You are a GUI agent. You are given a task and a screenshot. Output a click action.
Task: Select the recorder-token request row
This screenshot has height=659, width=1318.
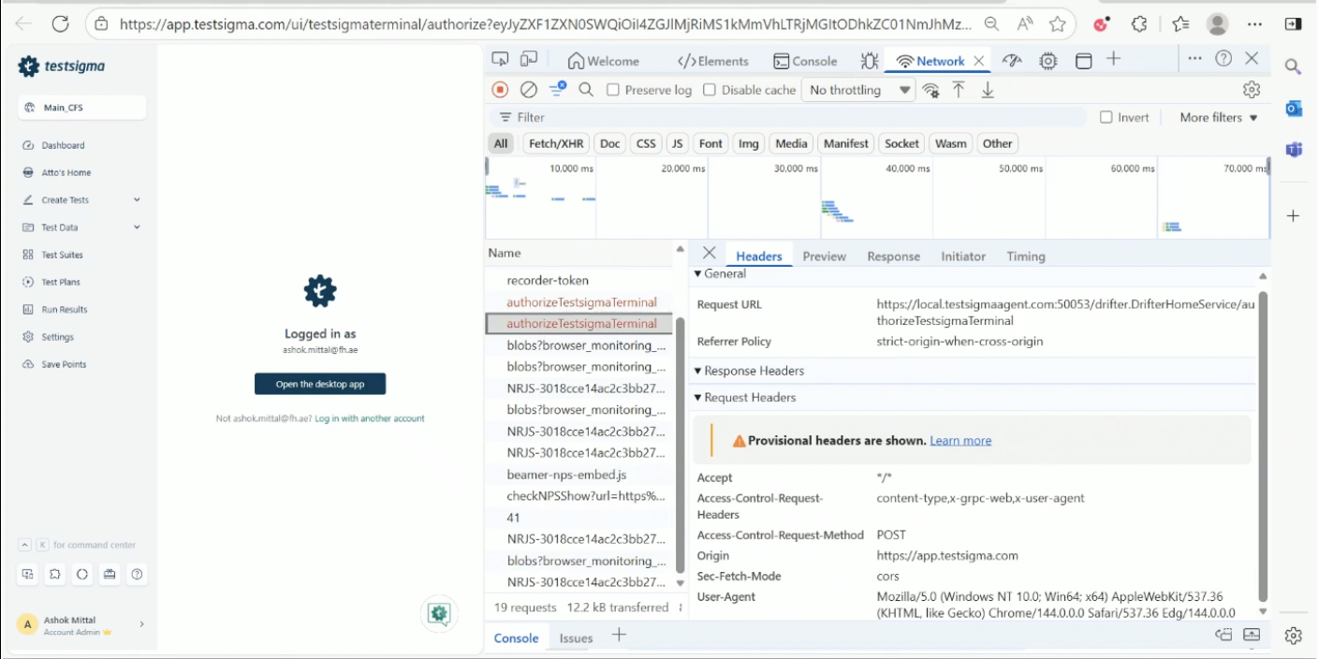tap(579, 280)
